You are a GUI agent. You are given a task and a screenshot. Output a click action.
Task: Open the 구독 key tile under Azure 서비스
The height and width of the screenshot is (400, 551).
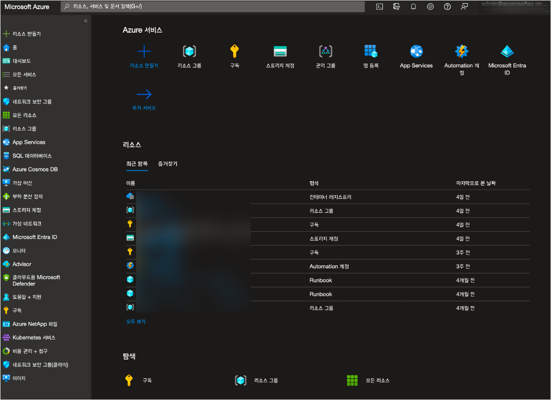(x=235, y=57)
